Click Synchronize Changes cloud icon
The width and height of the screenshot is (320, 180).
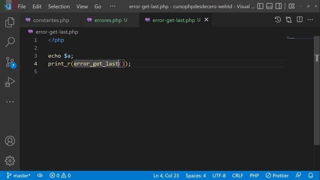(x=40, y=175)
